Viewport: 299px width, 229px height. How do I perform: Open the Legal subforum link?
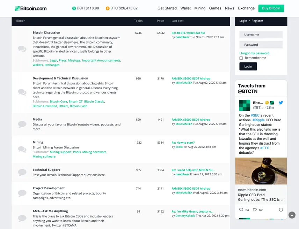pos(53,60)
